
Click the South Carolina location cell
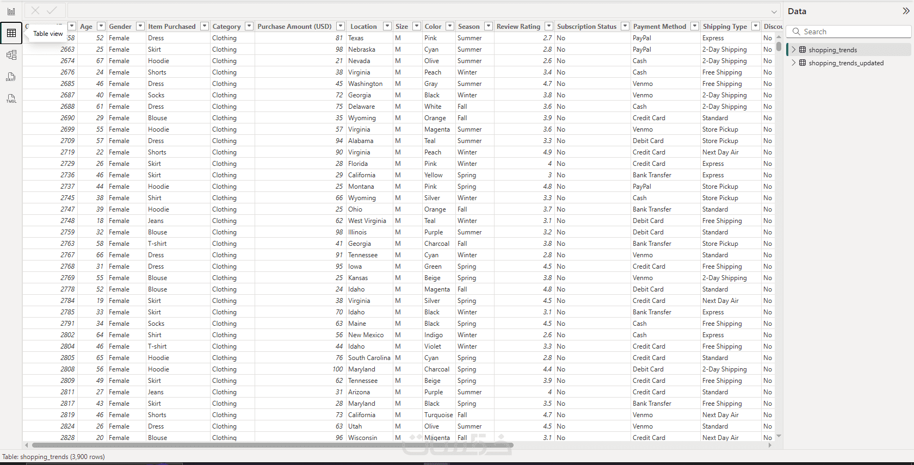pos(369,358)
